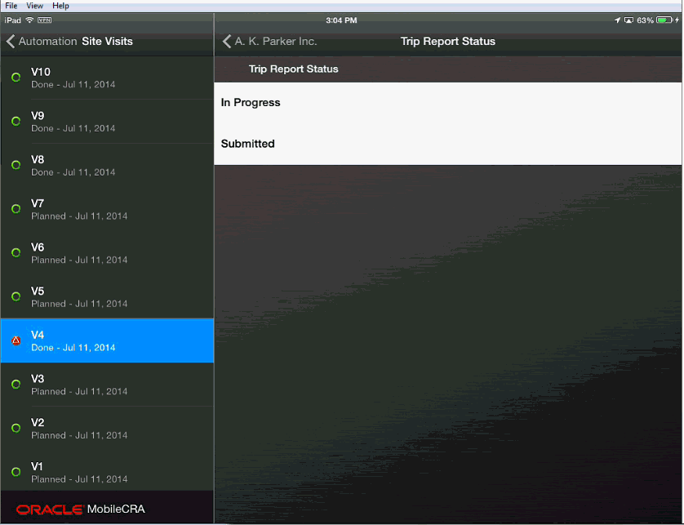Click the Oracle MobileCRA logo
684x525 pixels.
coord(81,509)
